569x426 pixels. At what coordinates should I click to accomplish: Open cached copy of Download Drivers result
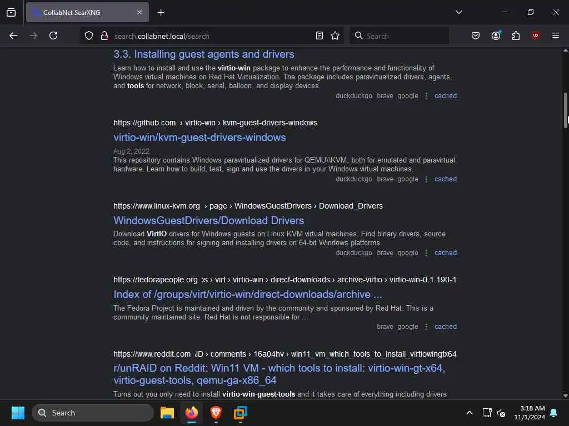[x=446, y=253]
